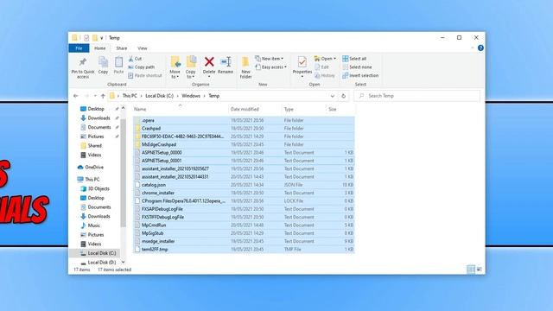
Task: Select the Crashpad folder
Action: tap(244, 129)
